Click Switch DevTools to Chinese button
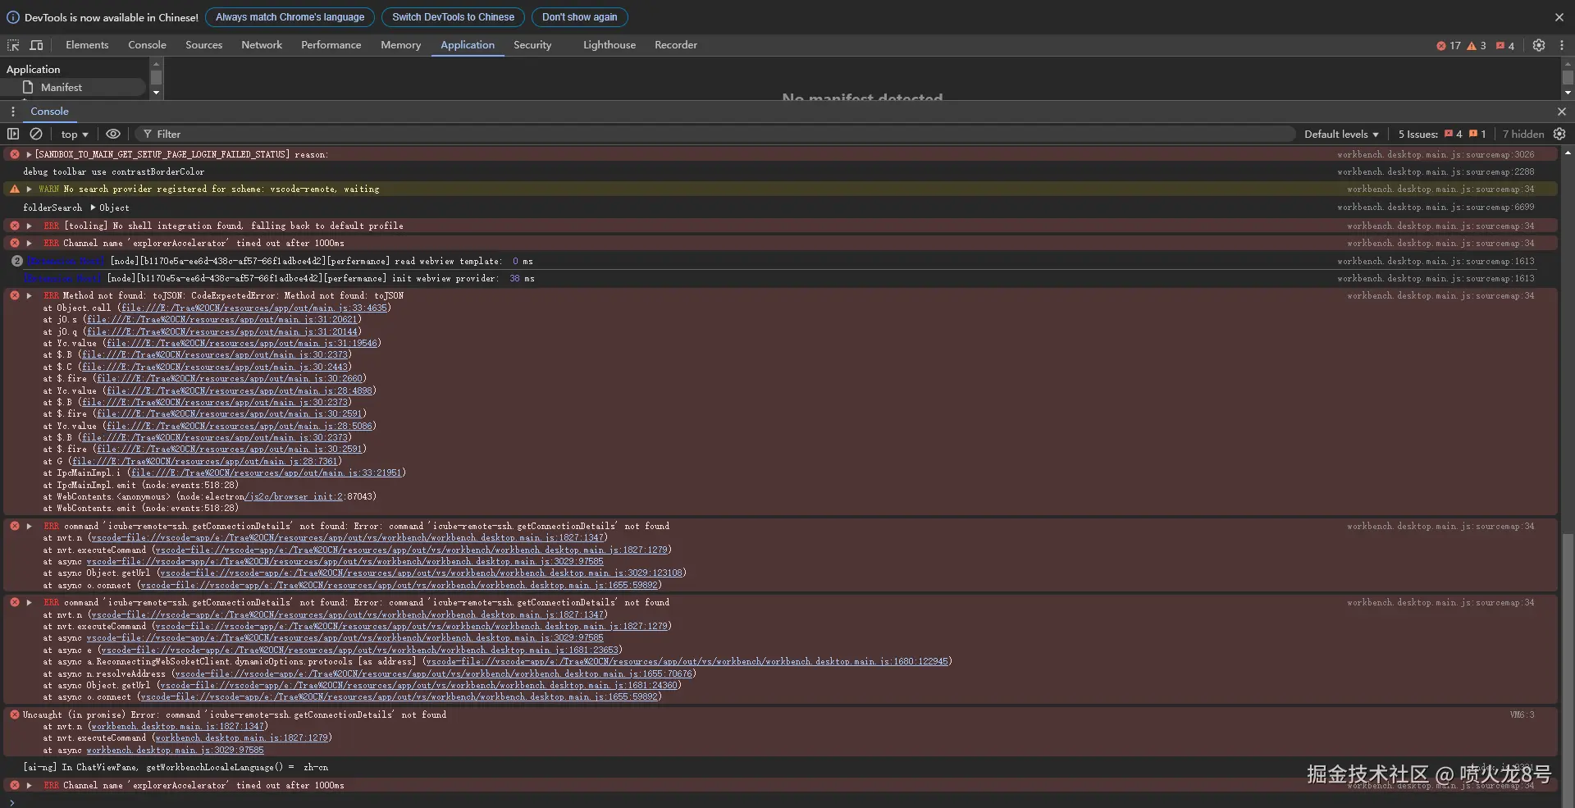Viewport: 1575px width, 808px height. coord(453,17)
